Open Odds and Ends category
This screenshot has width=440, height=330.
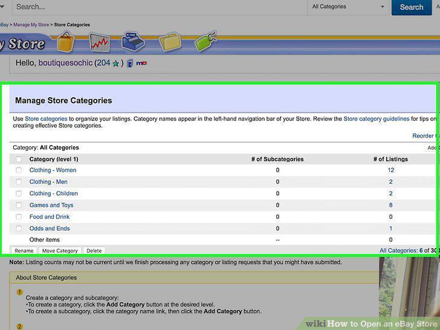[x=50, y=228]
